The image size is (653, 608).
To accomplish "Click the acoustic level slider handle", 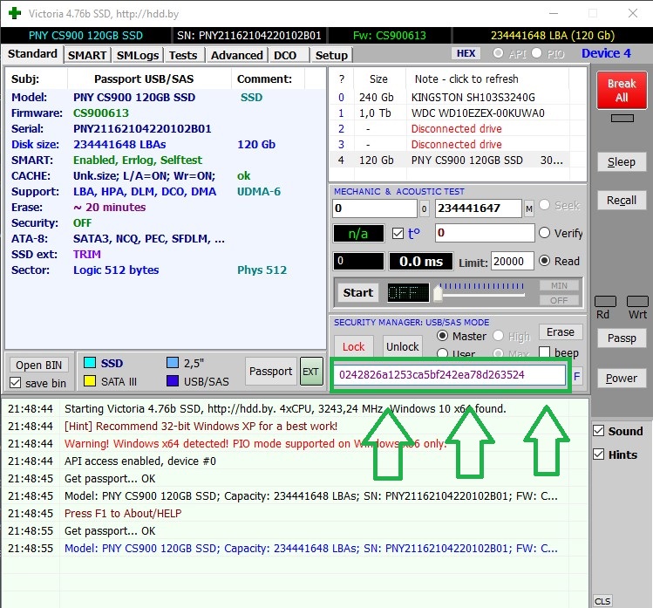I will 438,293.
